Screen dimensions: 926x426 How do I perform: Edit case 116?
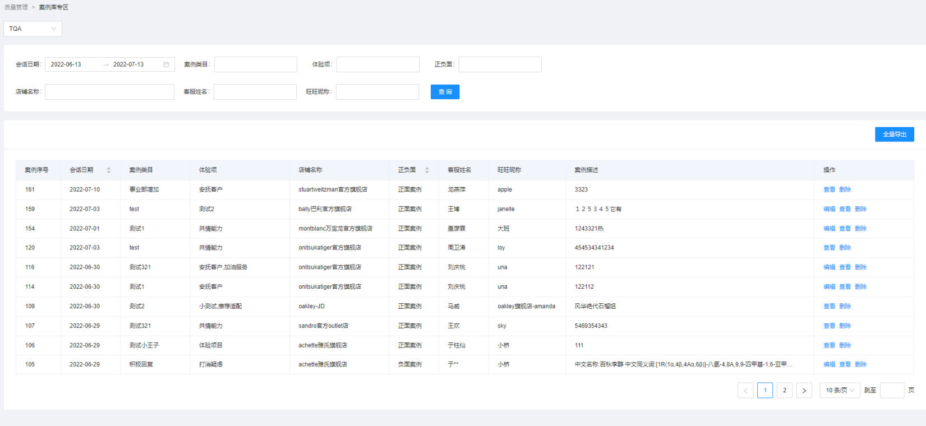point(829,267)
